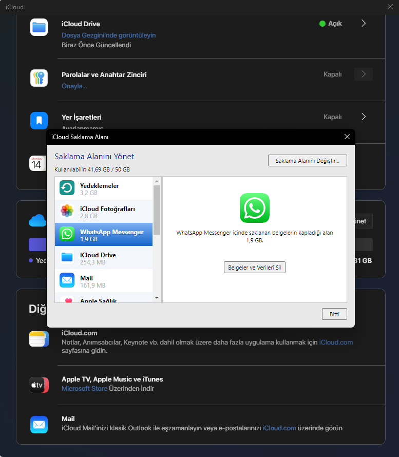Image resolution: width=399 pixels, height=457 pixels.
Task: Click the Mail icon at bottom of iCloud window
Action: pos(39,425)
